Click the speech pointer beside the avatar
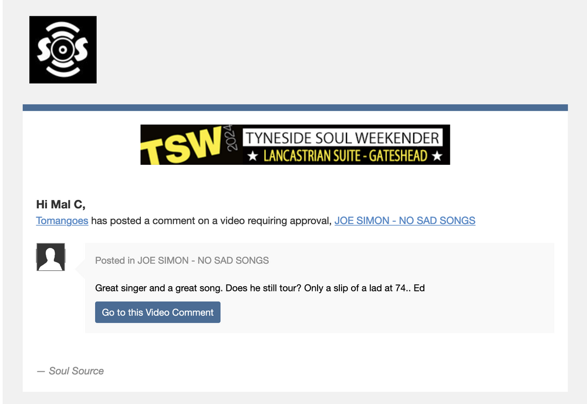This screenshot has width=587, height=404. [x=80, y=269]
